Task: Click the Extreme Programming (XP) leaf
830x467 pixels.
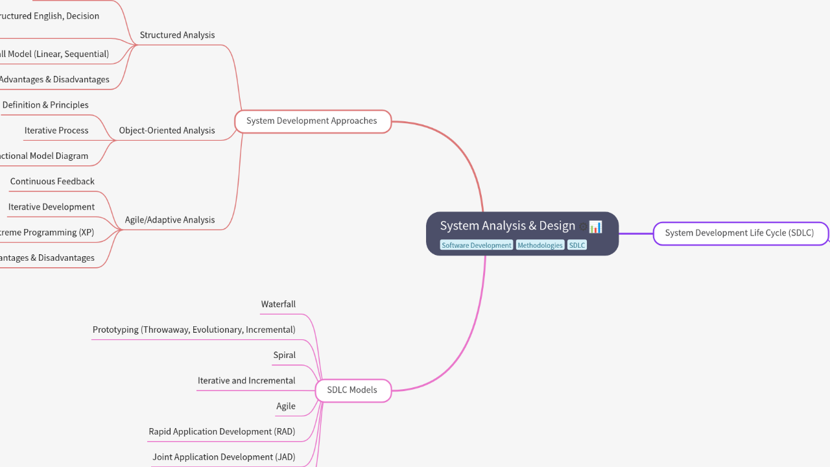Action: click(x=47, y=232)
